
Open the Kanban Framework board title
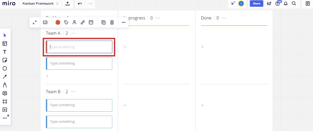pyautogui.click(x=38, y=4)
